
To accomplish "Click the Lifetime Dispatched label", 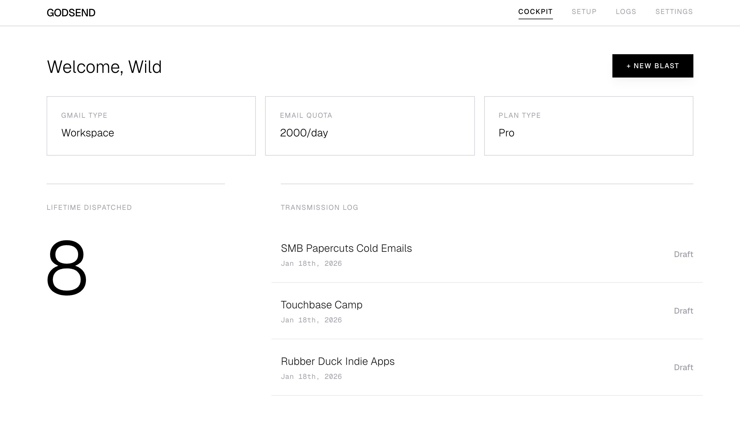I will [x=89, y=208].
